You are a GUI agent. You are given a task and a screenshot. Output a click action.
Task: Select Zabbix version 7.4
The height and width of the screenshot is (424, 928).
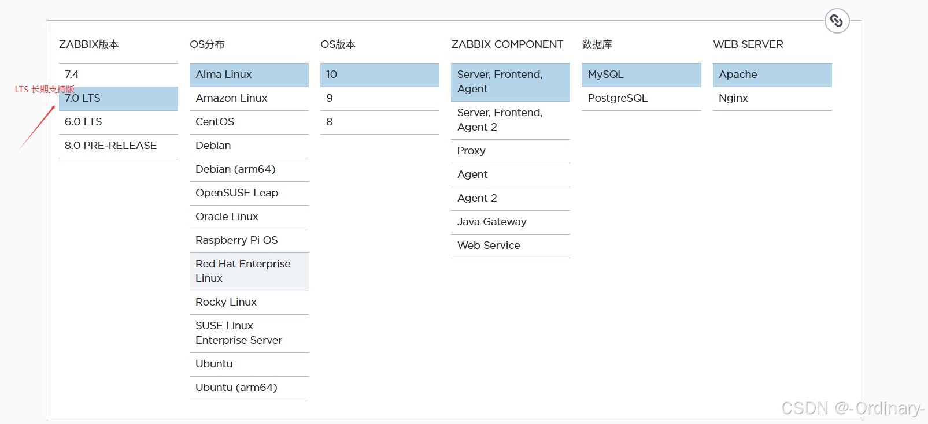point(119,75)
